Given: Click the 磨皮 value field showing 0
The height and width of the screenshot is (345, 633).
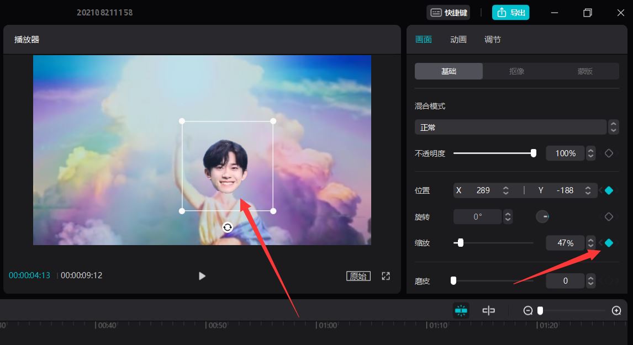Looking at the screenshot, I should 565,281.
